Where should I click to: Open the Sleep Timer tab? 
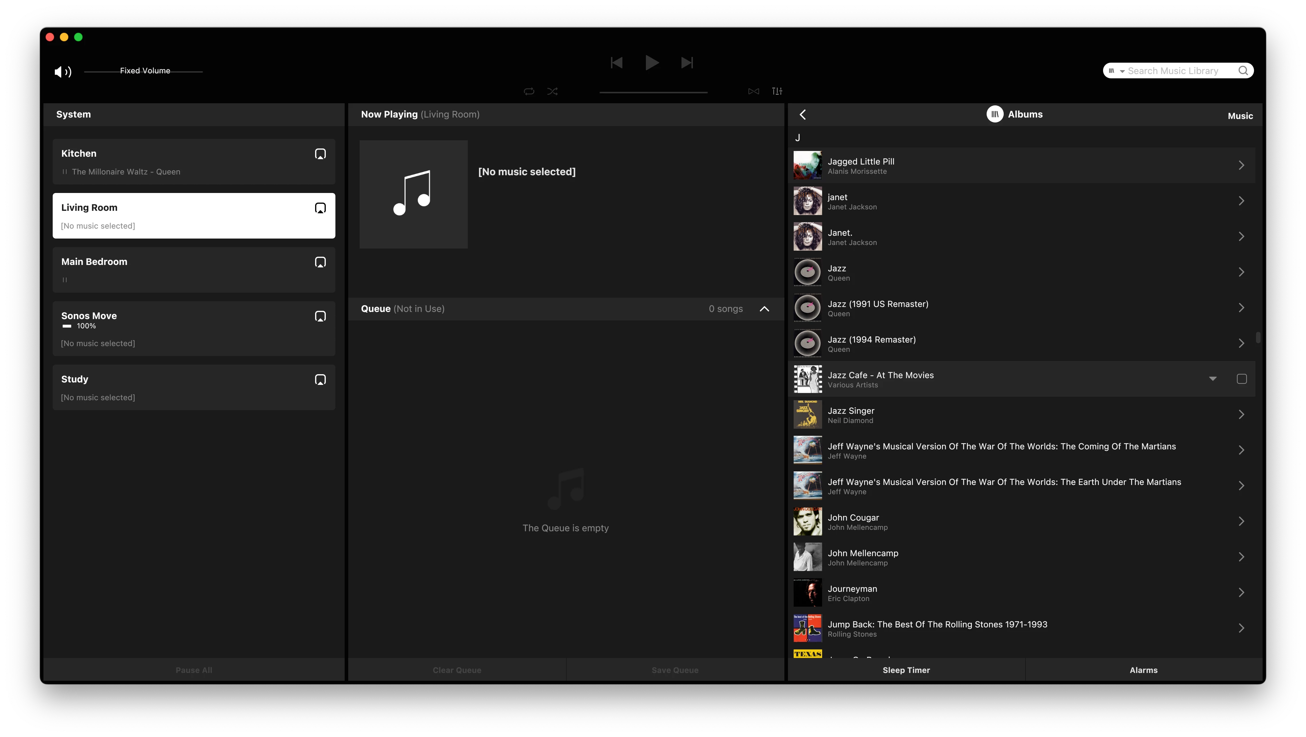pyautogui.click(x=906, y=670)
